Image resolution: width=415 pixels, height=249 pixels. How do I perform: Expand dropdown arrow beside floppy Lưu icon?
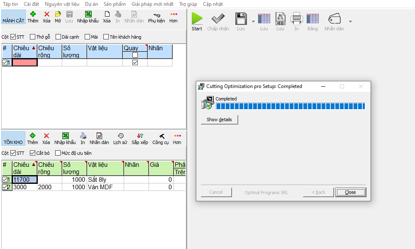(x=253, y=21)
